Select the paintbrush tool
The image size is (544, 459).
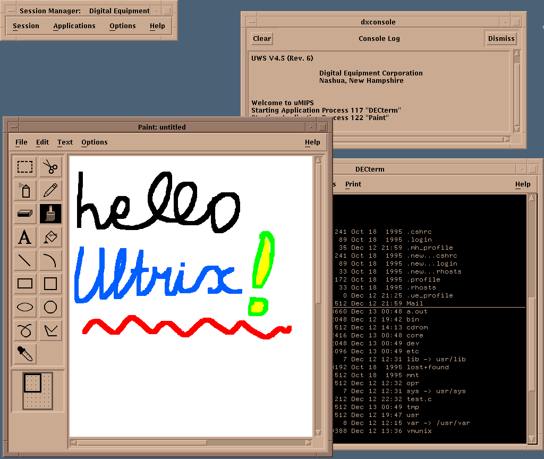50,214
